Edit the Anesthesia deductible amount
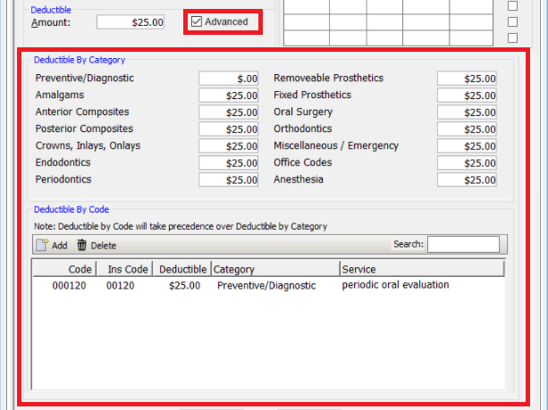 pyautogui.click(x=467, y=180)
